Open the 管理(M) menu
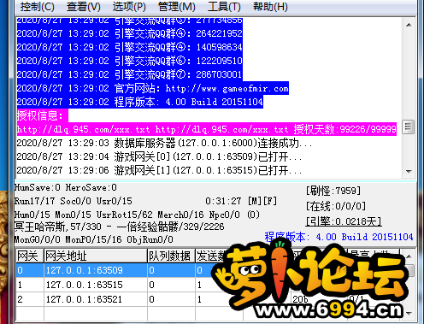 (x=177, y=7)
